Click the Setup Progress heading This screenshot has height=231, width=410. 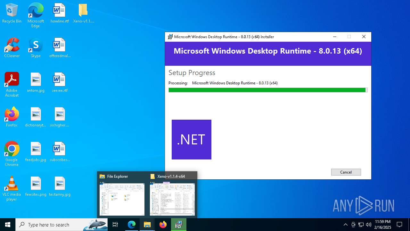(x=192, y=73)
